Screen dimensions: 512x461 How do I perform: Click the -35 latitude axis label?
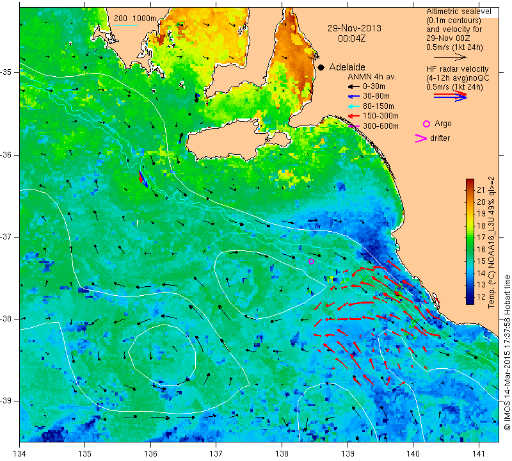tap(8, 72)
